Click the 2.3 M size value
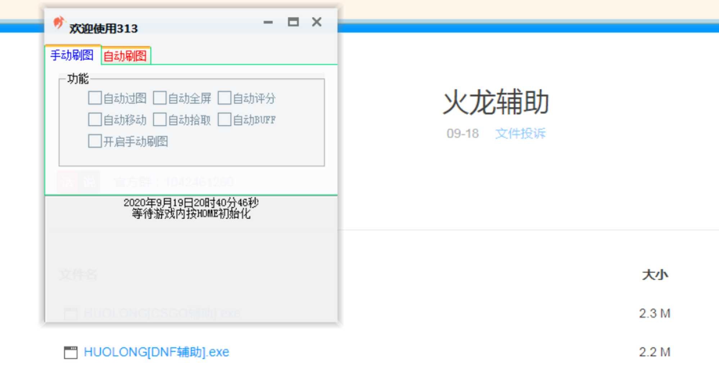Viewport: 719px width, 382px height. [x=655, y=313]
